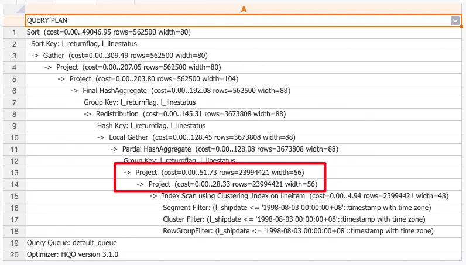Viewport: 466px width, 265px height.
Task: Select row header 18
Action: pos(14,231)
